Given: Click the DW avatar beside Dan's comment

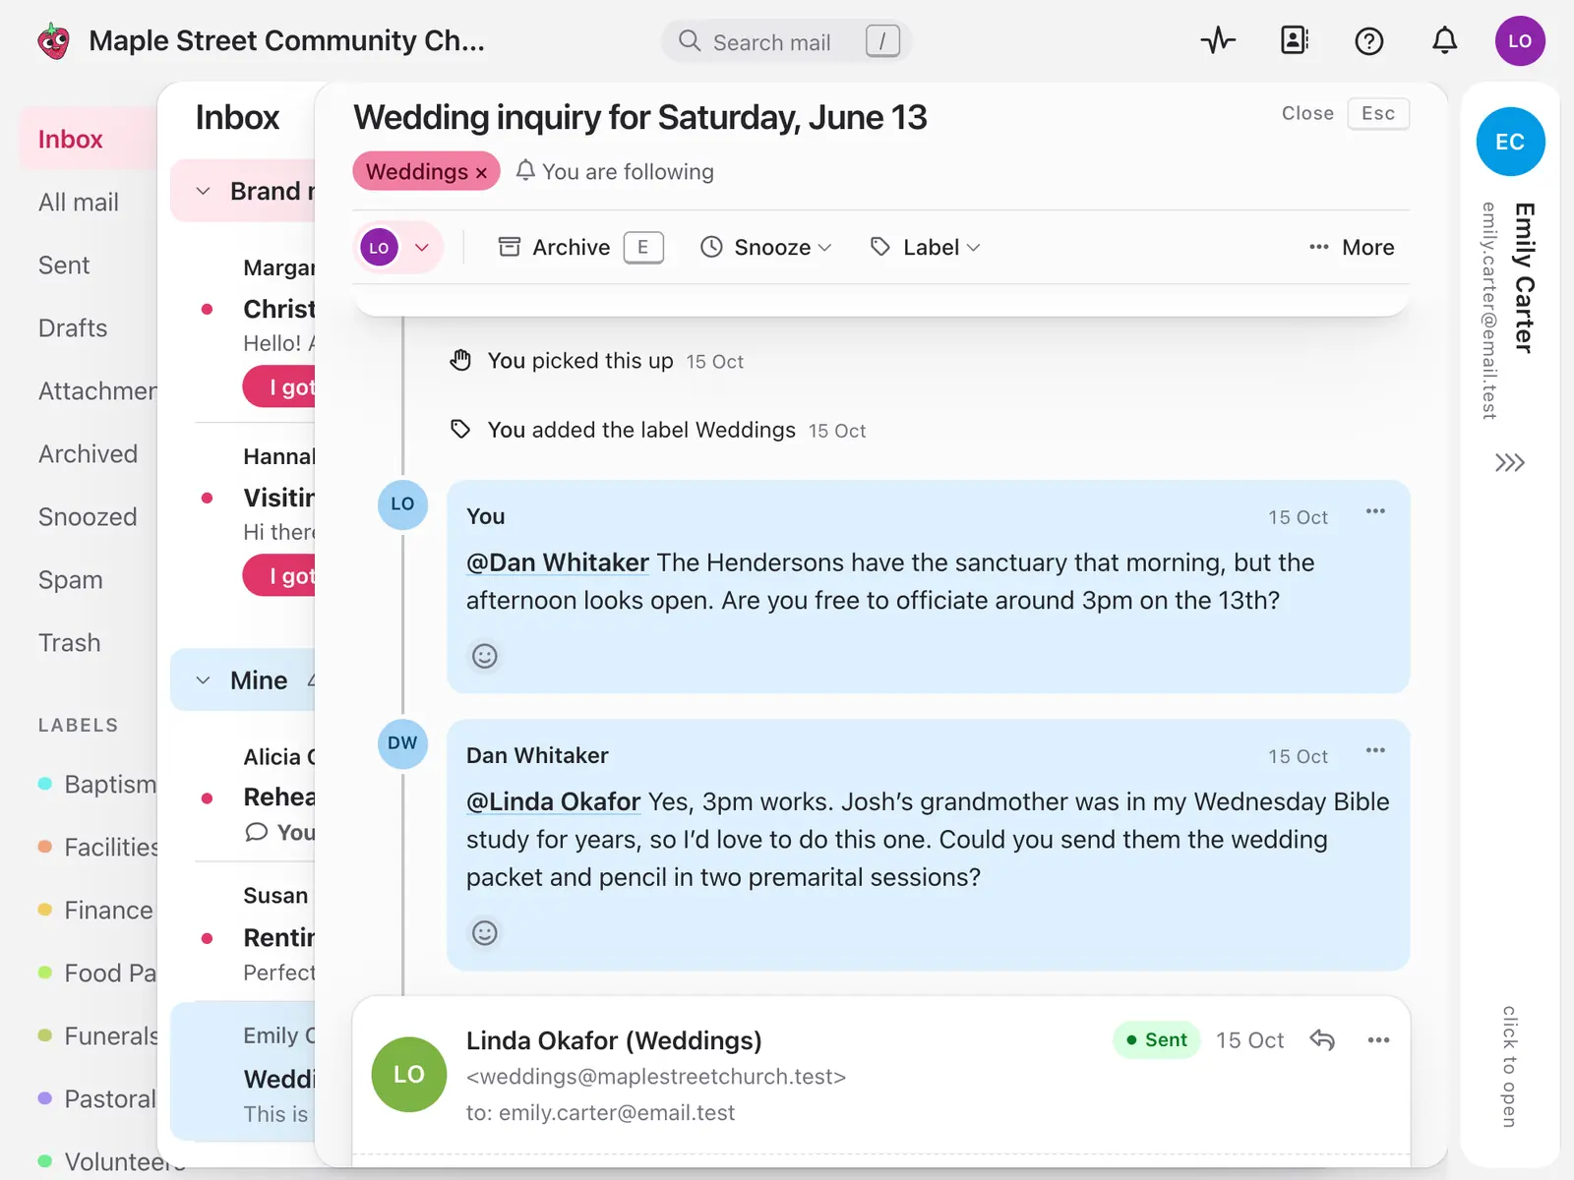Looking at the screenshot, I should 402,743.
